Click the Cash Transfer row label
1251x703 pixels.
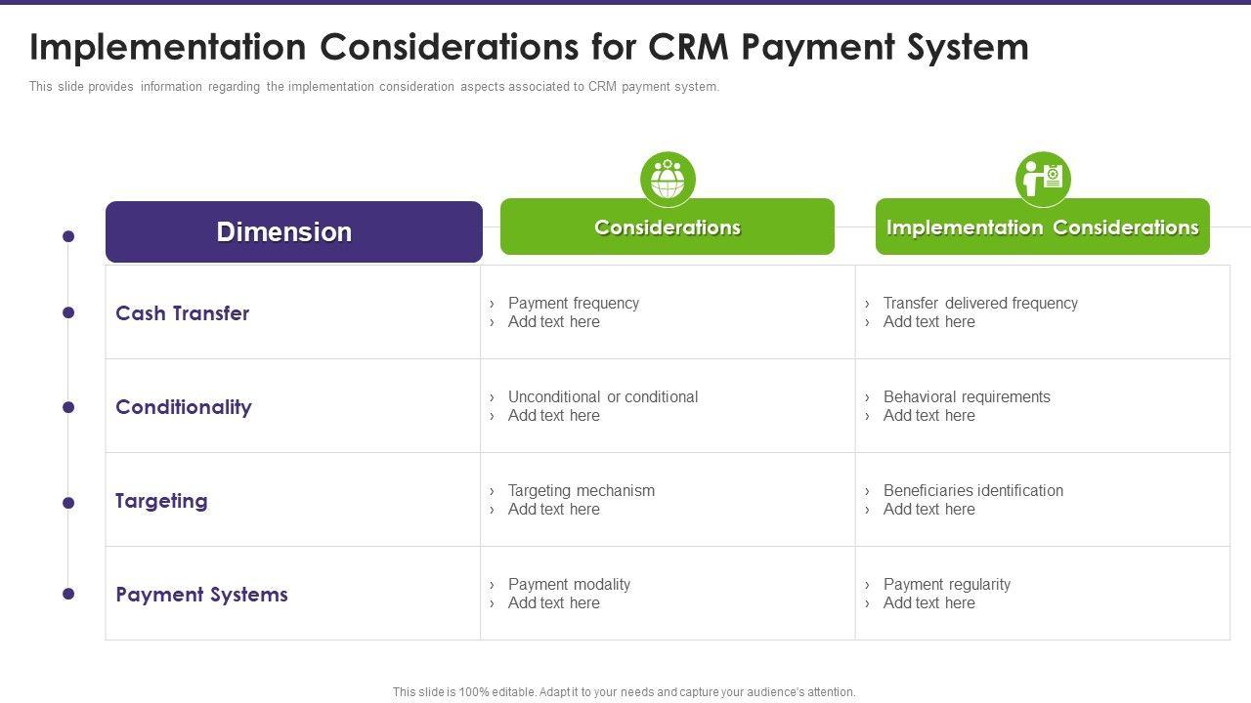tap(183, 313)
